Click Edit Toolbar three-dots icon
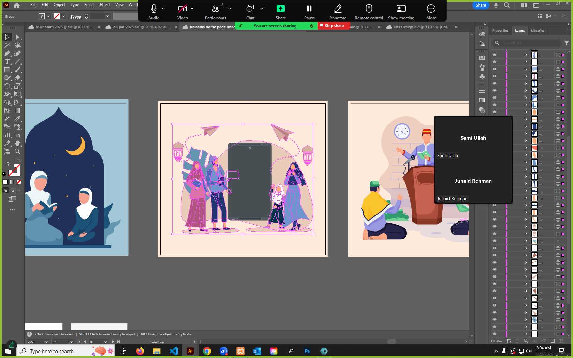Image resolution: width=573 pixels, height=358 pixels. pyautogui.click(x=12, y=210)
